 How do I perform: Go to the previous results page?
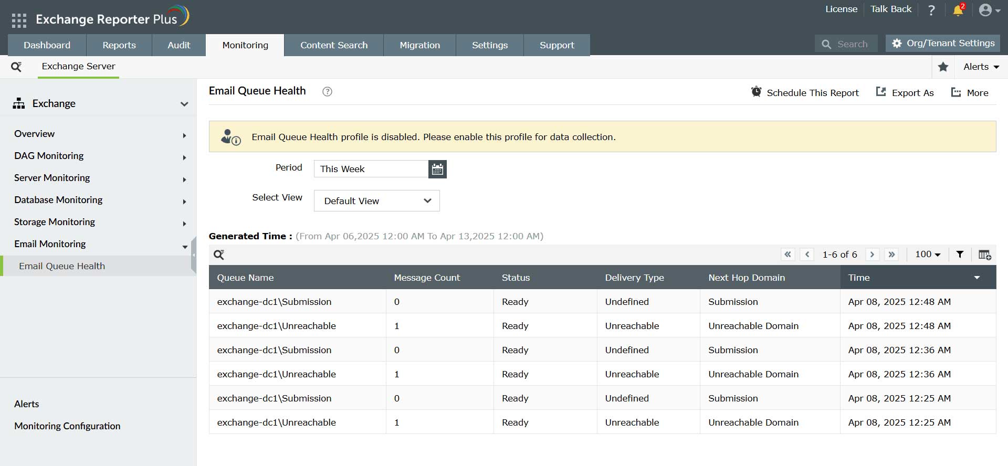(x=807, y=255)
